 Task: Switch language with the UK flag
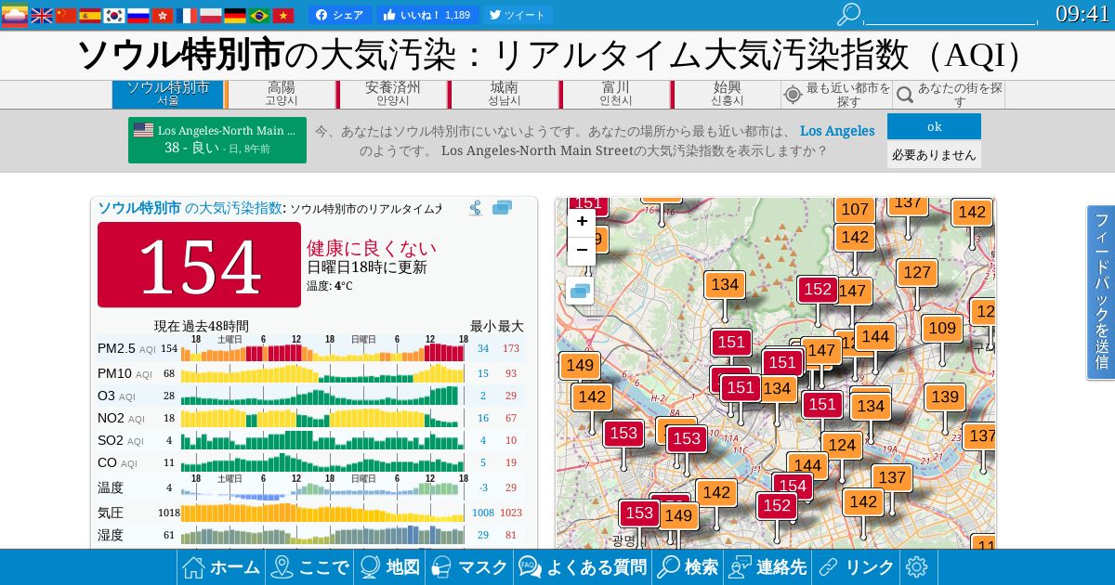point(42,15)
